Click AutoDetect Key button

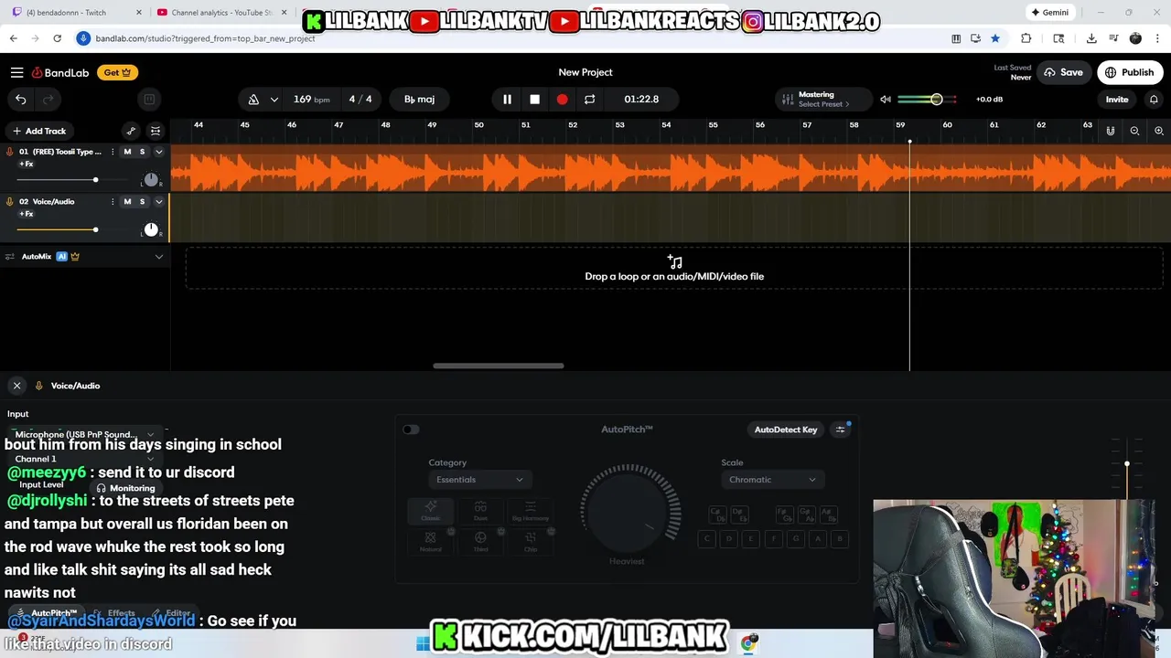click(786, 430)
